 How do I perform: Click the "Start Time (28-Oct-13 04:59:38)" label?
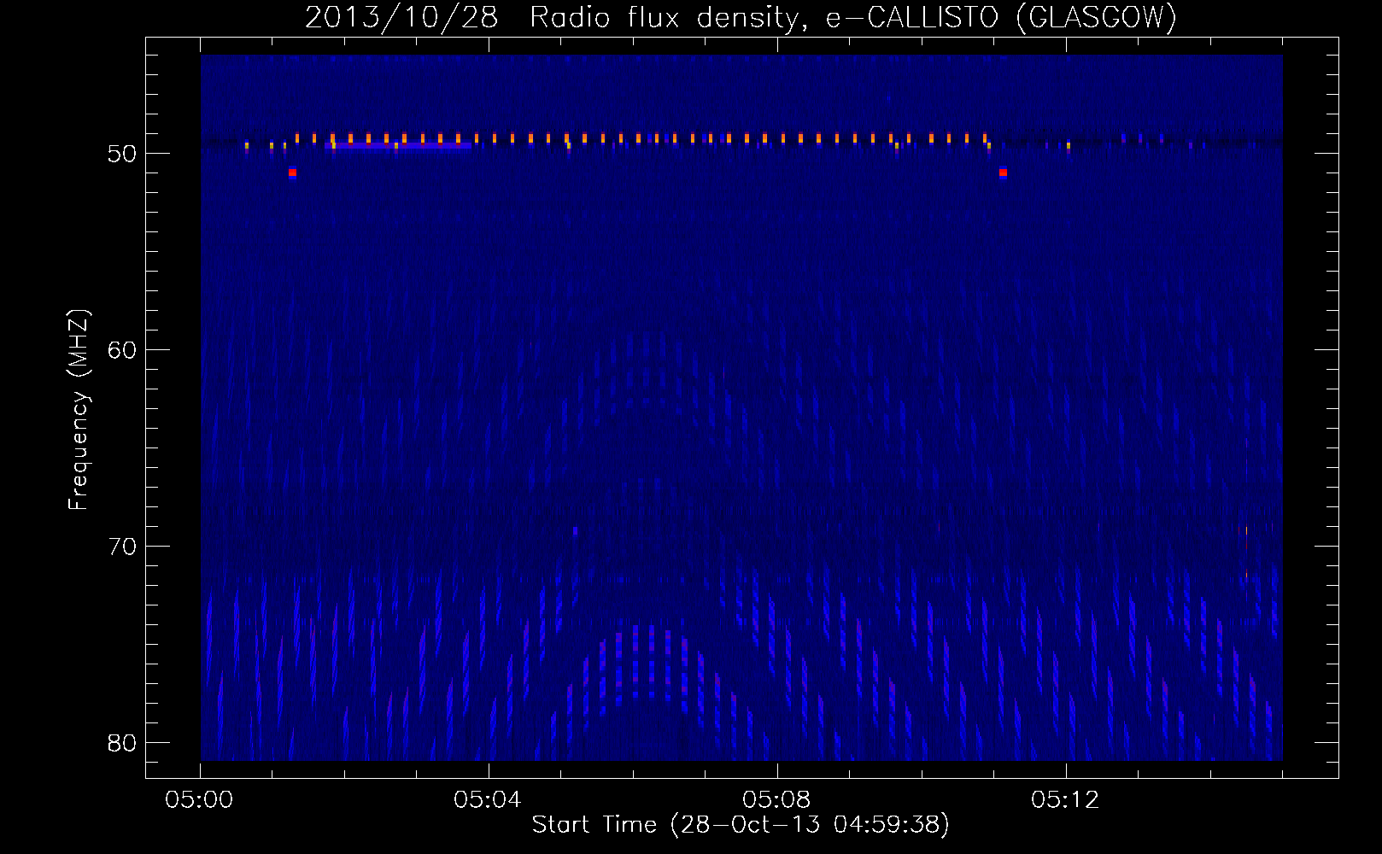point(741,824)
